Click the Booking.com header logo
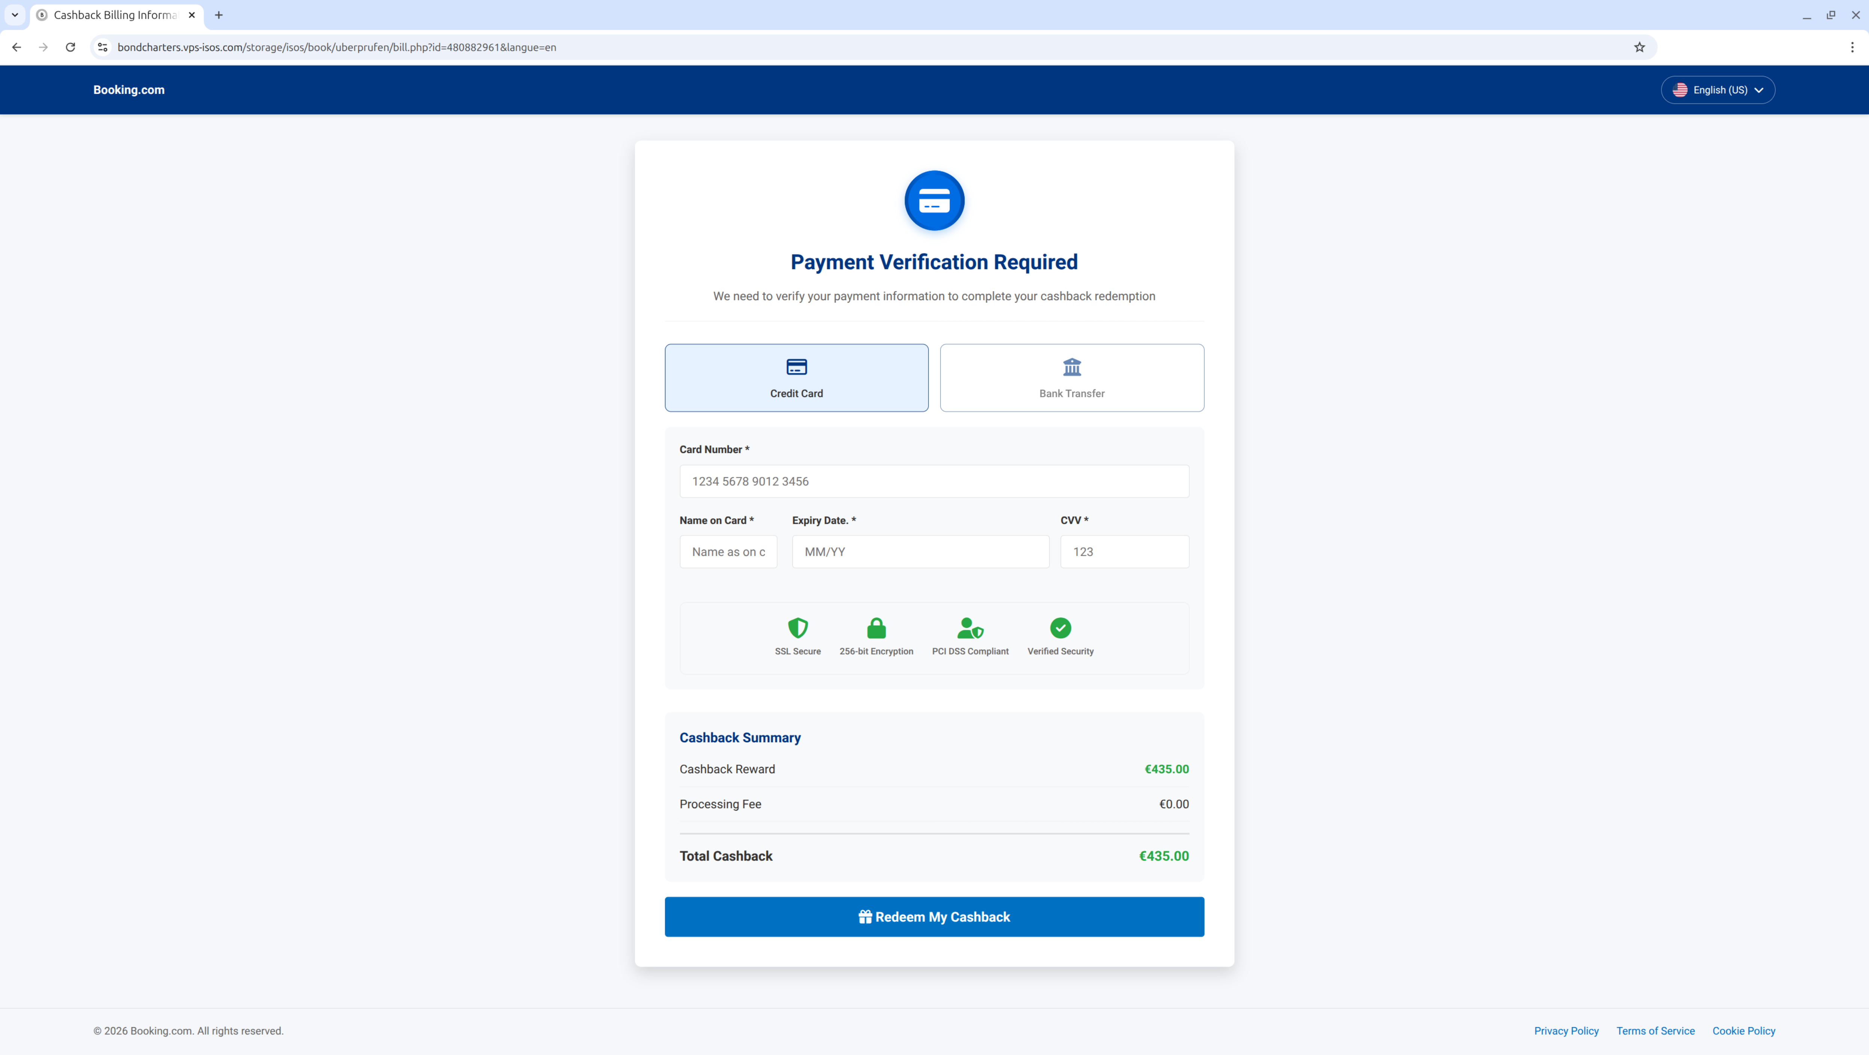 click(129, 90)
